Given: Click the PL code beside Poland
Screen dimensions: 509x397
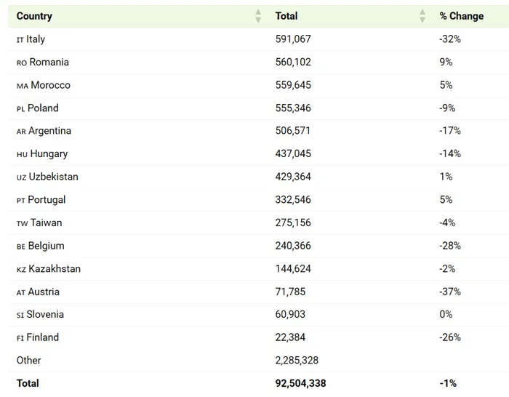Looking at the screenshot, I should pos(21,109).
